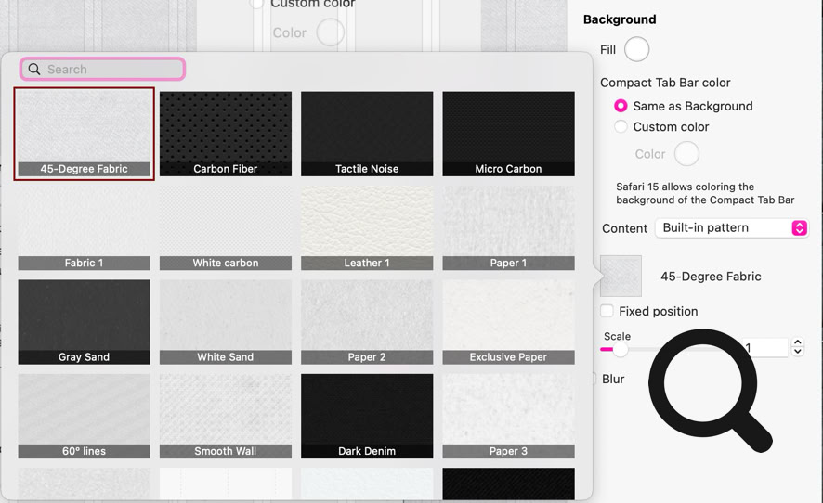This screenshot has height=503, width=823.
Task: Click the Compact Tab Bar Color well
Action: click(686, 153)
